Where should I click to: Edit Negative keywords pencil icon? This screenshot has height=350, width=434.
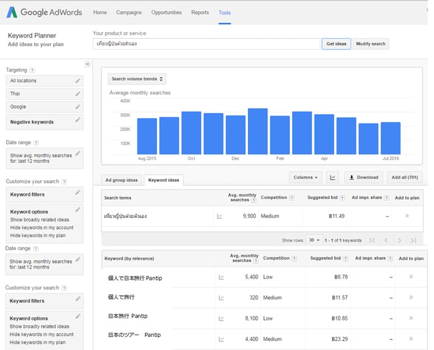[x=78, y=120]
